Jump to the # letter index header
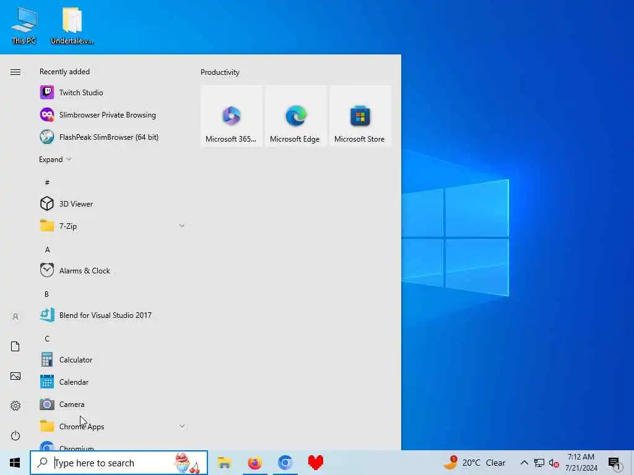Viewport: 634px width, 475px height. 47,182
